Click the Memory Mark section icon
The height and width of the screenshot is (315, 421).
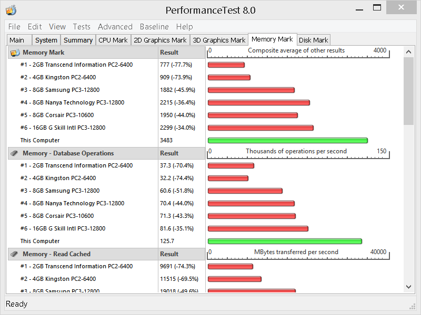point(15,52)
